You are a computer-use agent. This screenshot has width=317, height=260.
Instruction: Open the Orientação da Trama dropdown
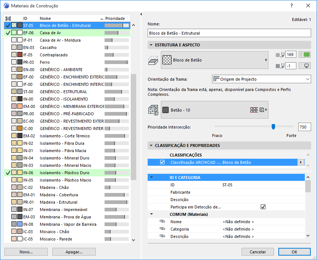click(x=261, y=79)
